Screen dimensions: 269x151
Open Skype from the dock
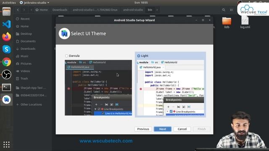click(x=7, y=49)
